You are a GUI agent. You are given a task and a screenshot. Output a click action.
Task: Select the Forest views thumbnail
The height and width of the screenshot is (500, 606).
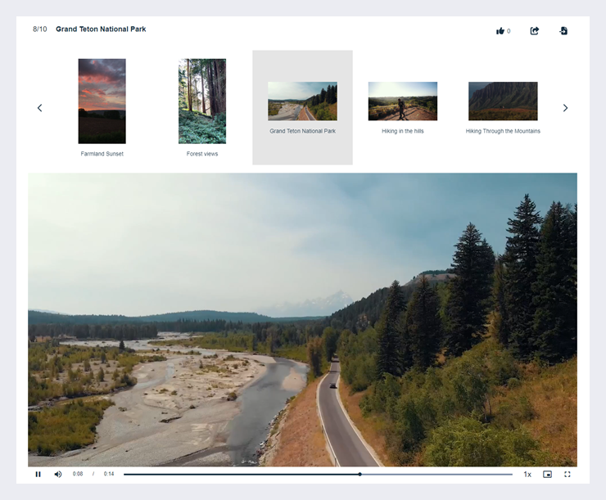click(202, 101)
